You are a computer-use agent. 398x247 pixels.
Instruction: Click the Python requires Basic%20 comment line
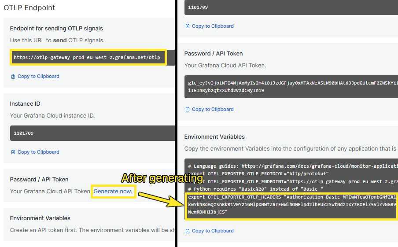[x=255, y=189]
